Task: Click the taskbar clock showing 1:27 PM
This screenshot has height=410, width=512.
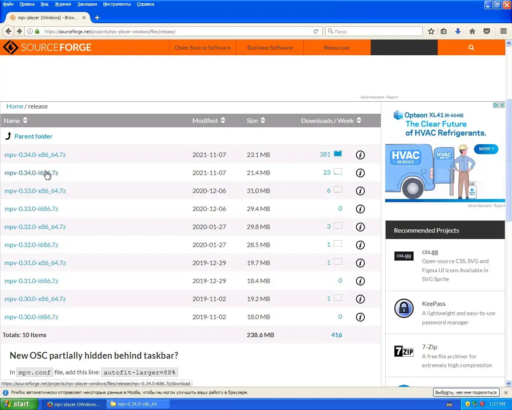Action: click(497, 404)
